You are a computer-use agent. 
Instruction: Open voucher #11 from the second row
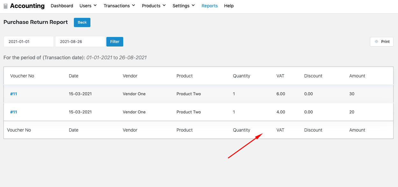point(13,112)
